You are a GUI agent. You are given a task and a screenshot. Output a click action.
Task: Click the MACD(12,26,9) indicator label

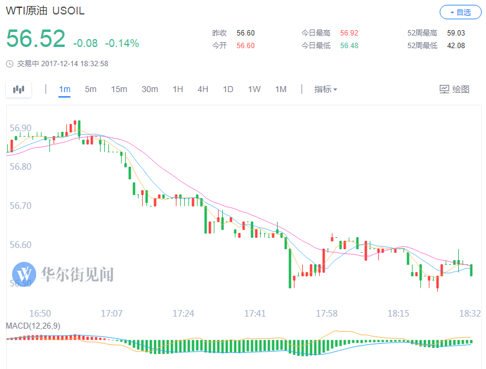pyautogui.click(x=33, y=326)
